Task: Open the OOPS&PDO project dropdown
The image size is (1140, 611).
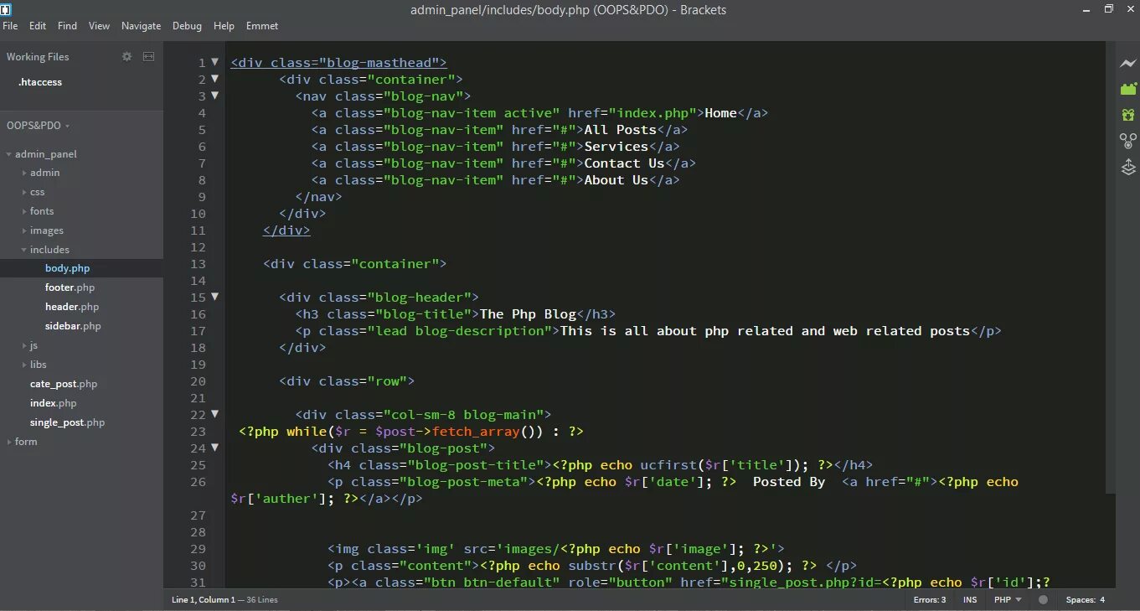Action: coord(38,126)
